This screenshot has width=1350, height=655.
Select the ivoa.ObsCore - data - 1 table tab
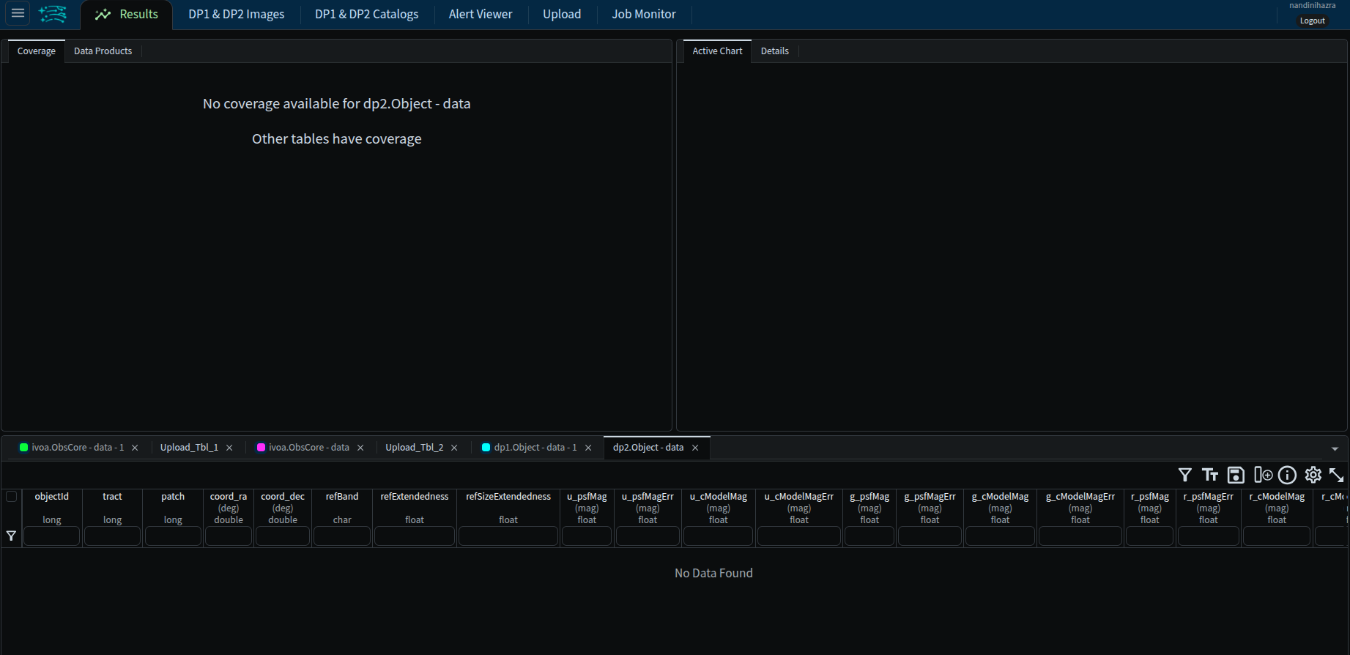coord(78,448)
